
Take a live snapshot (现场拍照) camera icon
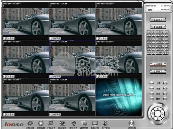click(x=62, y=123)
